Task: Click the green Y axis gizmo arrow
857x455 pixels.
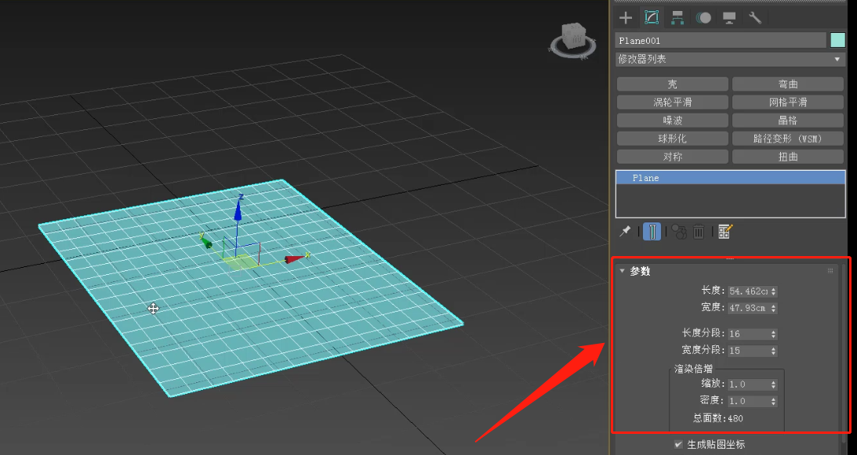Action: click(x=206, y=242)
